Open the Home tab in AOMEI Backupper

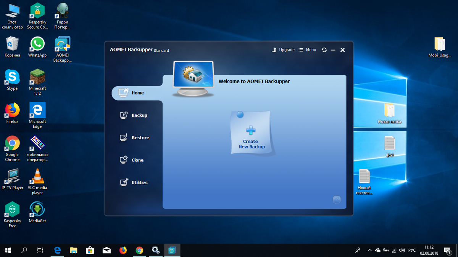[x=137, y=93]
